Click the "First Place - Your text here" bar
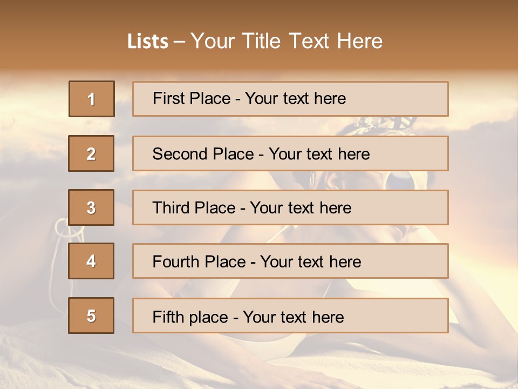This screenshot has height=389, width=518. (290, 99)
